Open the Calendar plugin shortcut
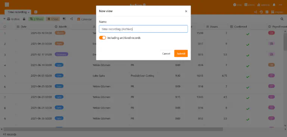This screenshot has height=137, width=287. 84,19
